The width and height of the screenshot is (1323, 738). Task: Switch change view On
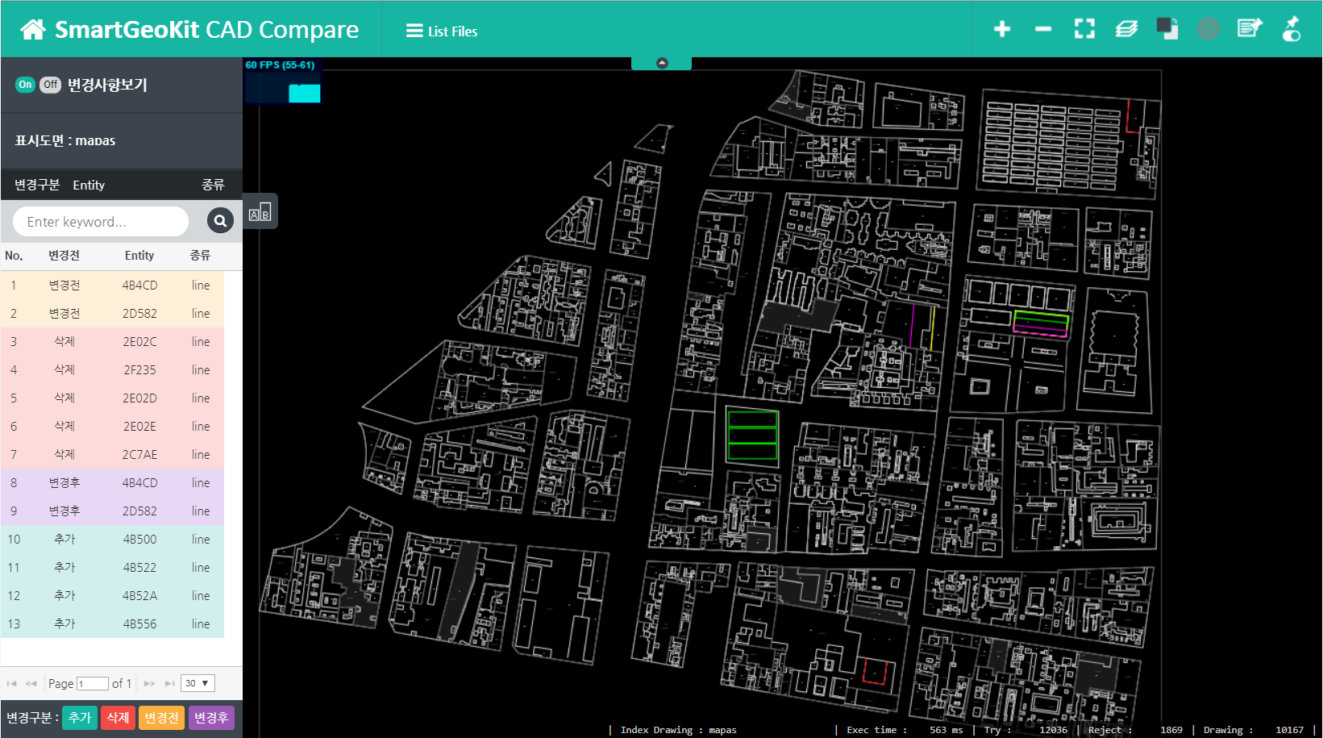pos(26,85)
